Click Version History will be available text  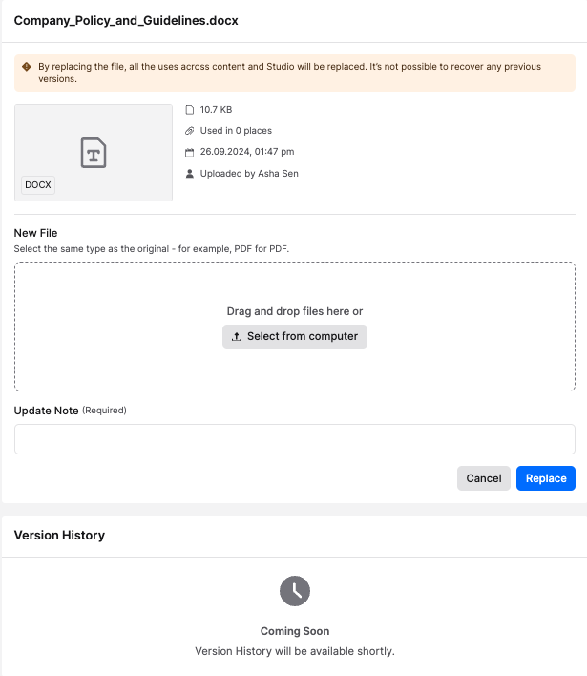point(295,651)
